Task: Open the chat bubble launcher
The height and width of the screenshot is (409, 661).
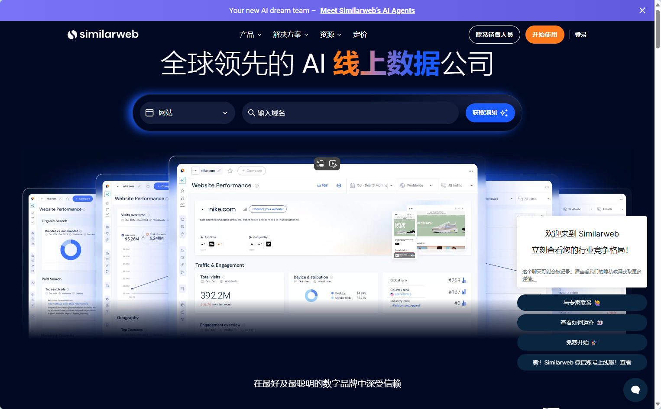Action: pyautogui.click(x=635, y=390)
